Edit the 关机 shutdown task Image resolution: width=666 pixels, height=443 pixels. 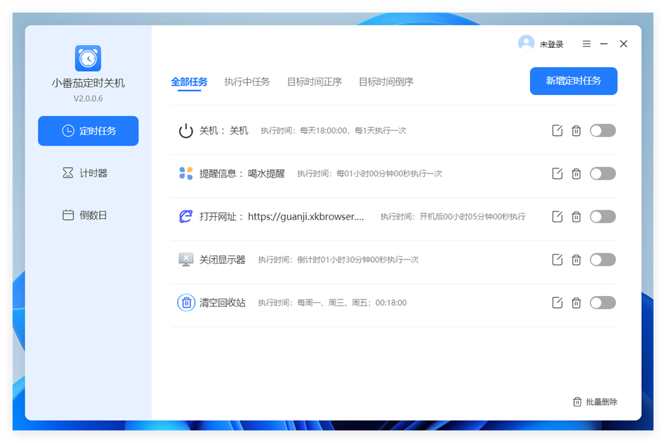pyautogui.click(x=557, y=130)
